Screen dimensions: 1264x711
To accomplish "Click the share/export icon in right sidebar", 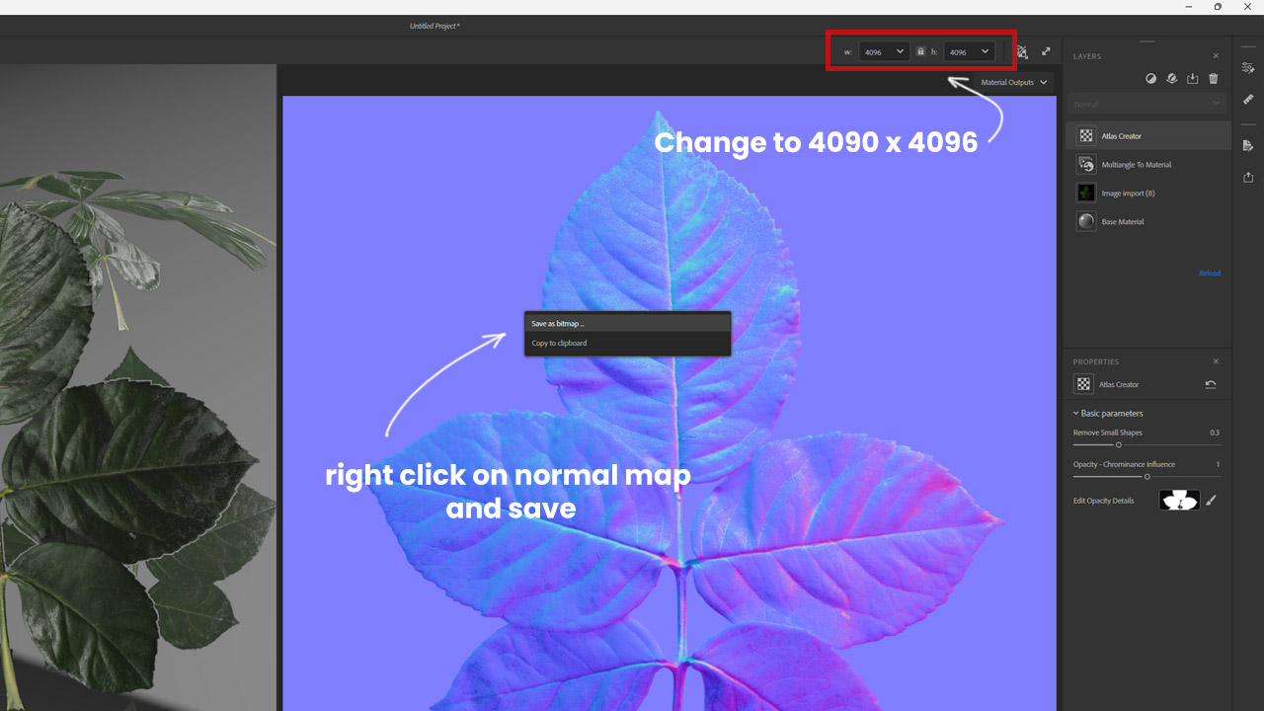I will click(1248, 178).
